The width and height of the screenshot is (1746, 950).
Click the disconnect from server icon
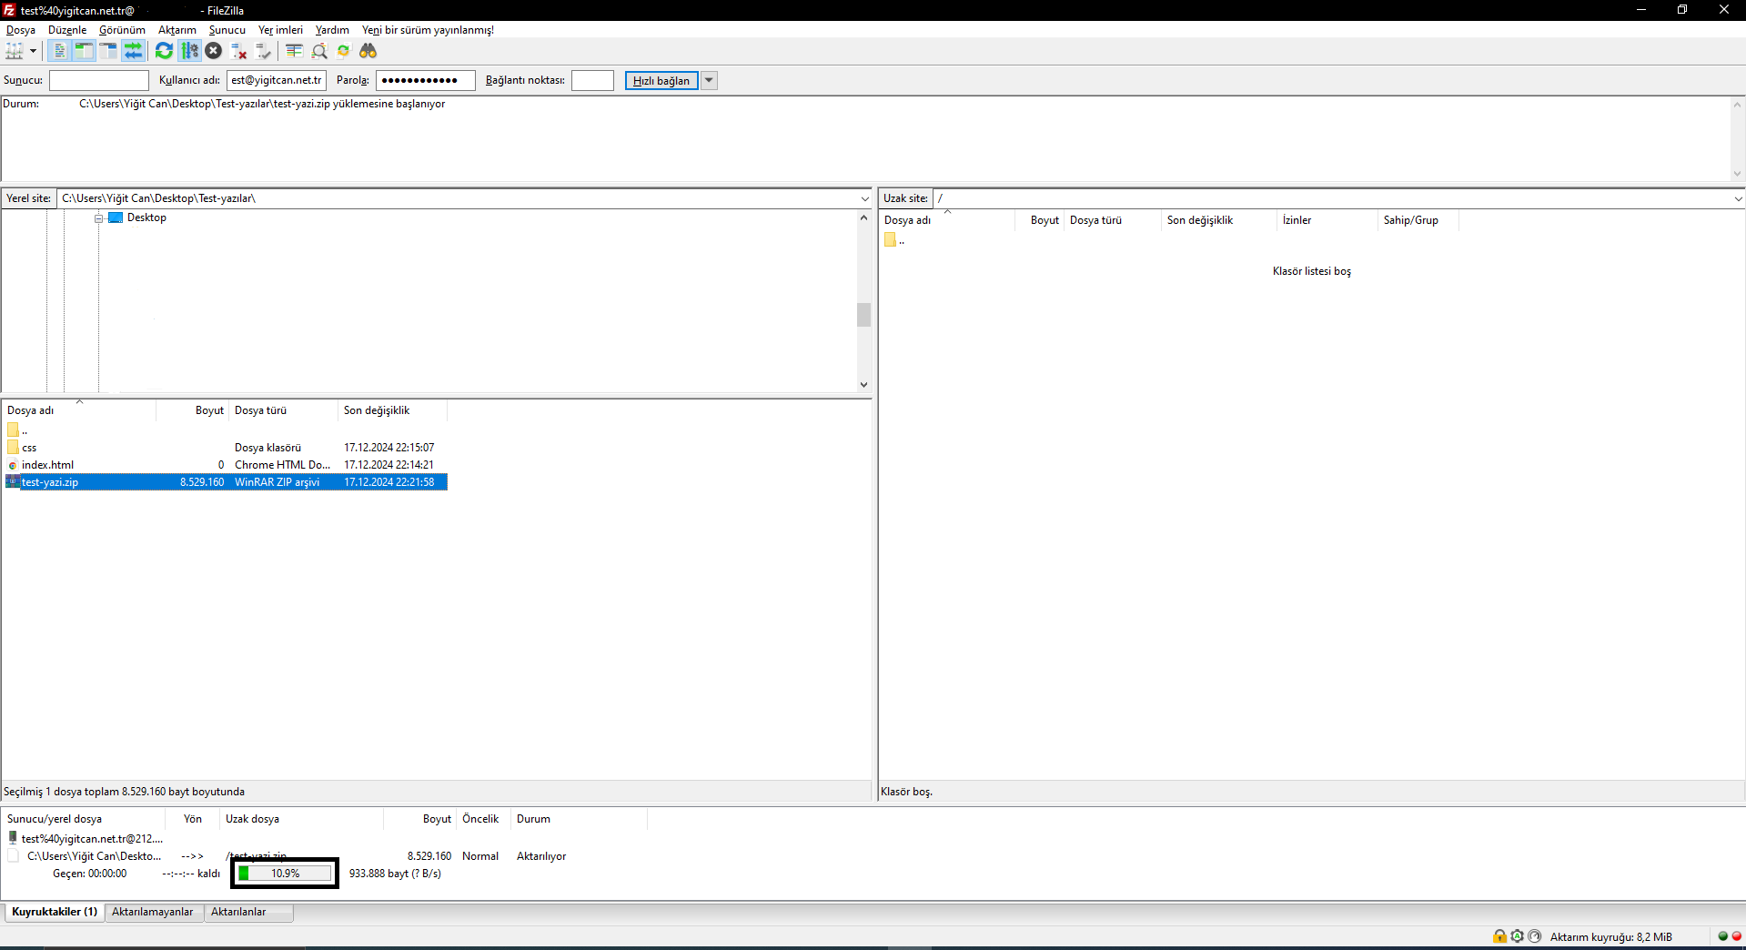click(239, 51)
